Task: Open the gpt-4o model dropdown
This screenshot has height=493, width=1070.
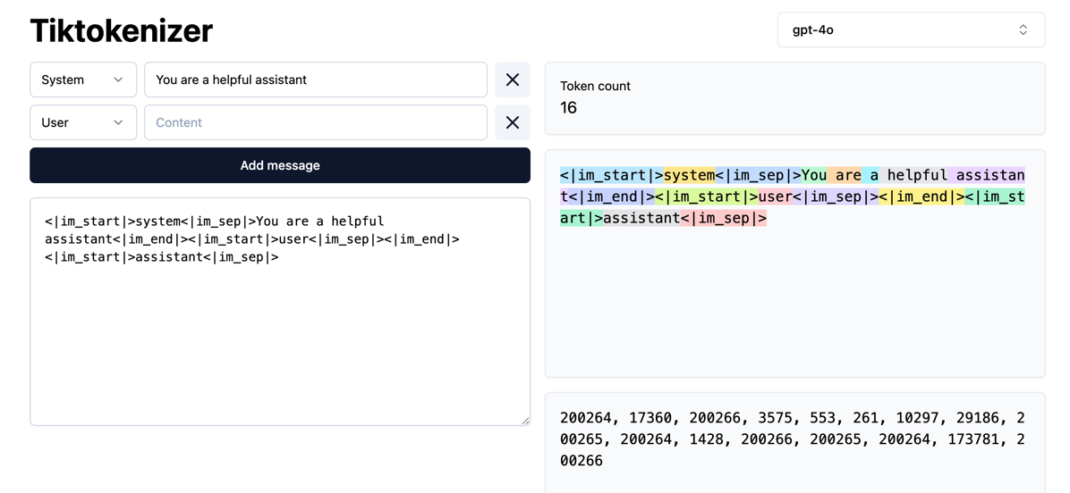Action: pyautogui.click(x=910, y=29)
